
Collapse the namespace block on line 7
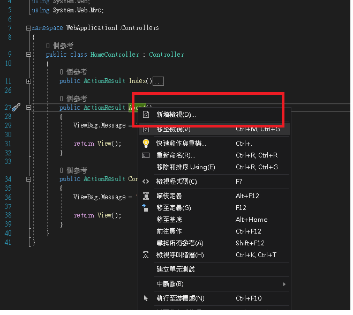pos(28,28)
